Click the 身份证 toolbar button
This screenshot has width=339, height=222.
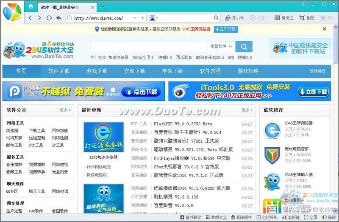pos(284,18)
